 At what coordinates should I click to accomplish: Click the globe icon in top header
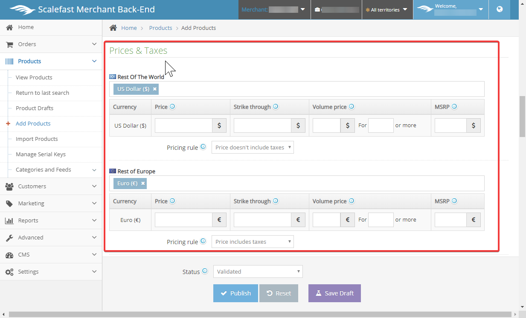[x=500, y=9]
